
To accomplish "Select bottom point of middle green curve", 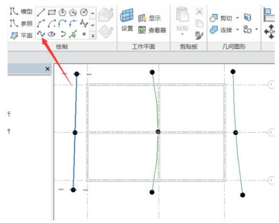I will point(152,192).
